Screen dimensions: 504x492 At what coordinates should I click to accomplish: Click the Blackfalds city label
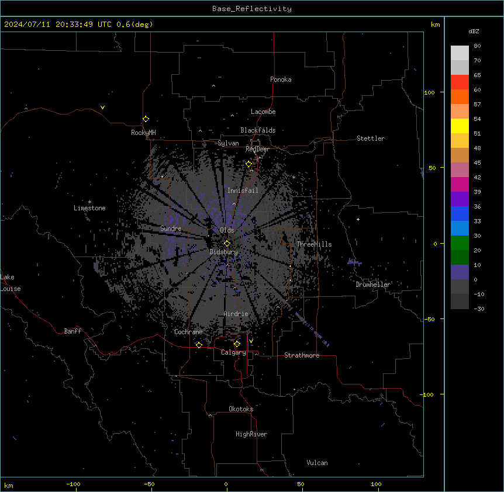pos(258,130)
